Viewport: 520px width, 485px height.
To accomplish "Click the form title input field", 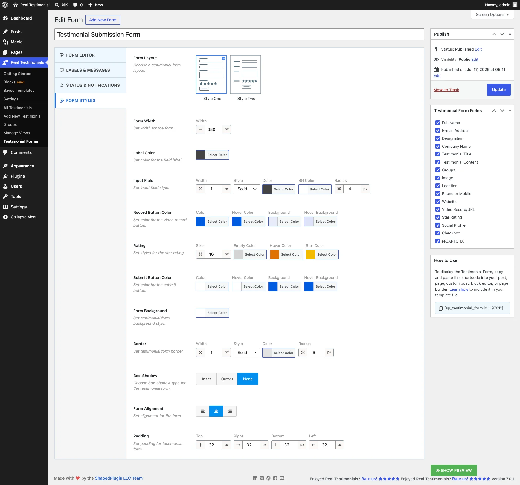I will click(x=239, y=34).
